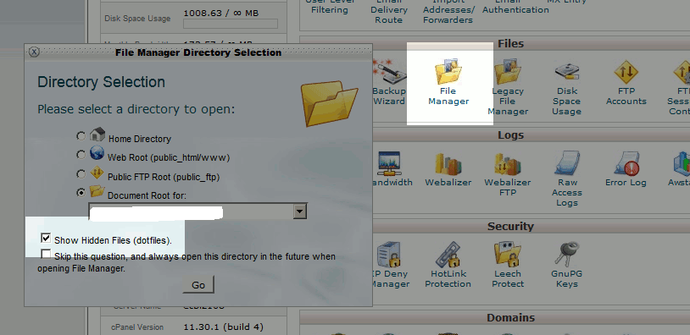The image size is (690, 335).
Task: Click the Go button
Action: (x=198, y=285)
